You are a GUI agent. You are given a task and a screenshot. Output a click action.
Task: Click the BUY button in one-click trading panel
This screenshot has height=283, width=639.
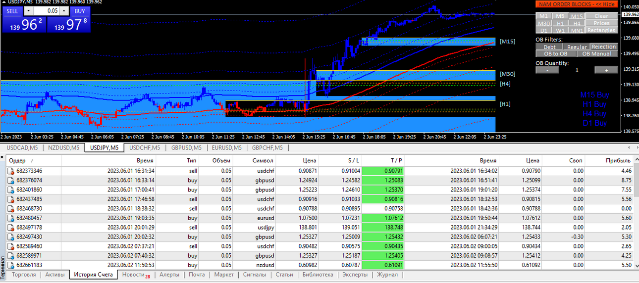point(80,11)
